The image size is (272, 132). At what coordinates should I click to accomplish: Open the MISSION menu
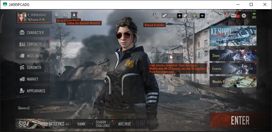point(33,56)
